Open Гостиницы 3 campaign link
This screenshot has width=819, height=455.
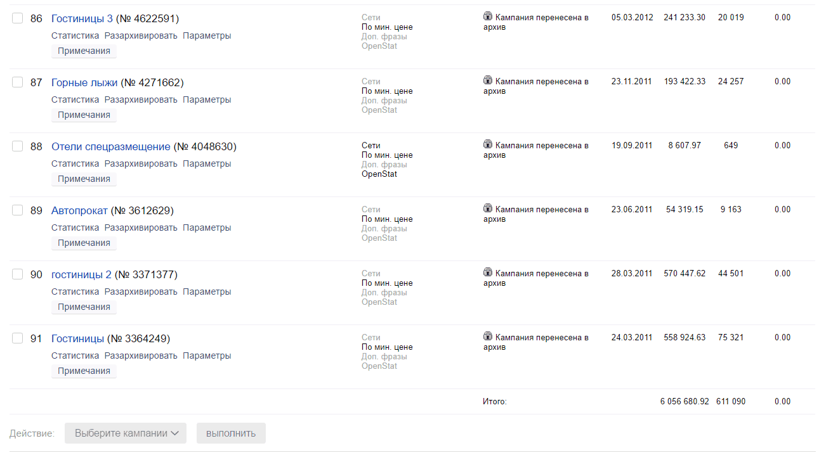[x=82, y=18]
